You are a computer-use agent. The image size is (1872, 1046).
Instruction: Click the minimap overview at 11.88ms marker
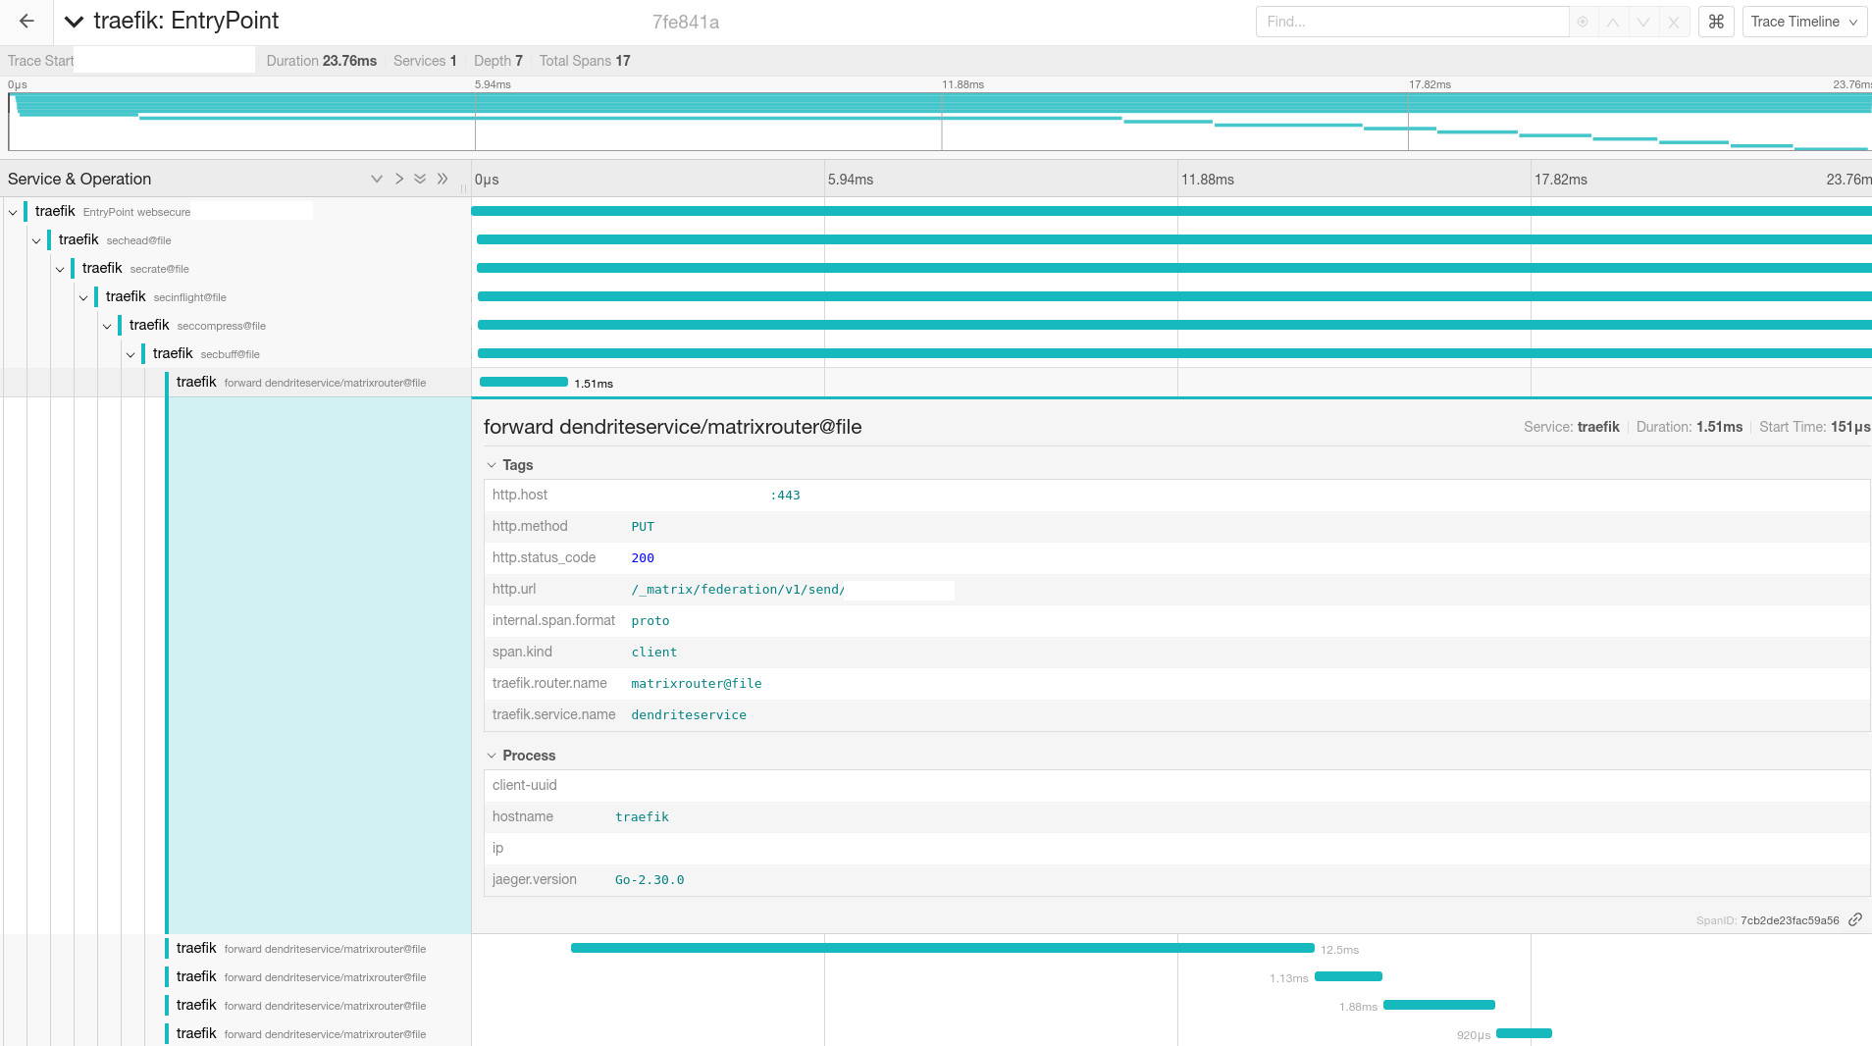coord(942,122)
